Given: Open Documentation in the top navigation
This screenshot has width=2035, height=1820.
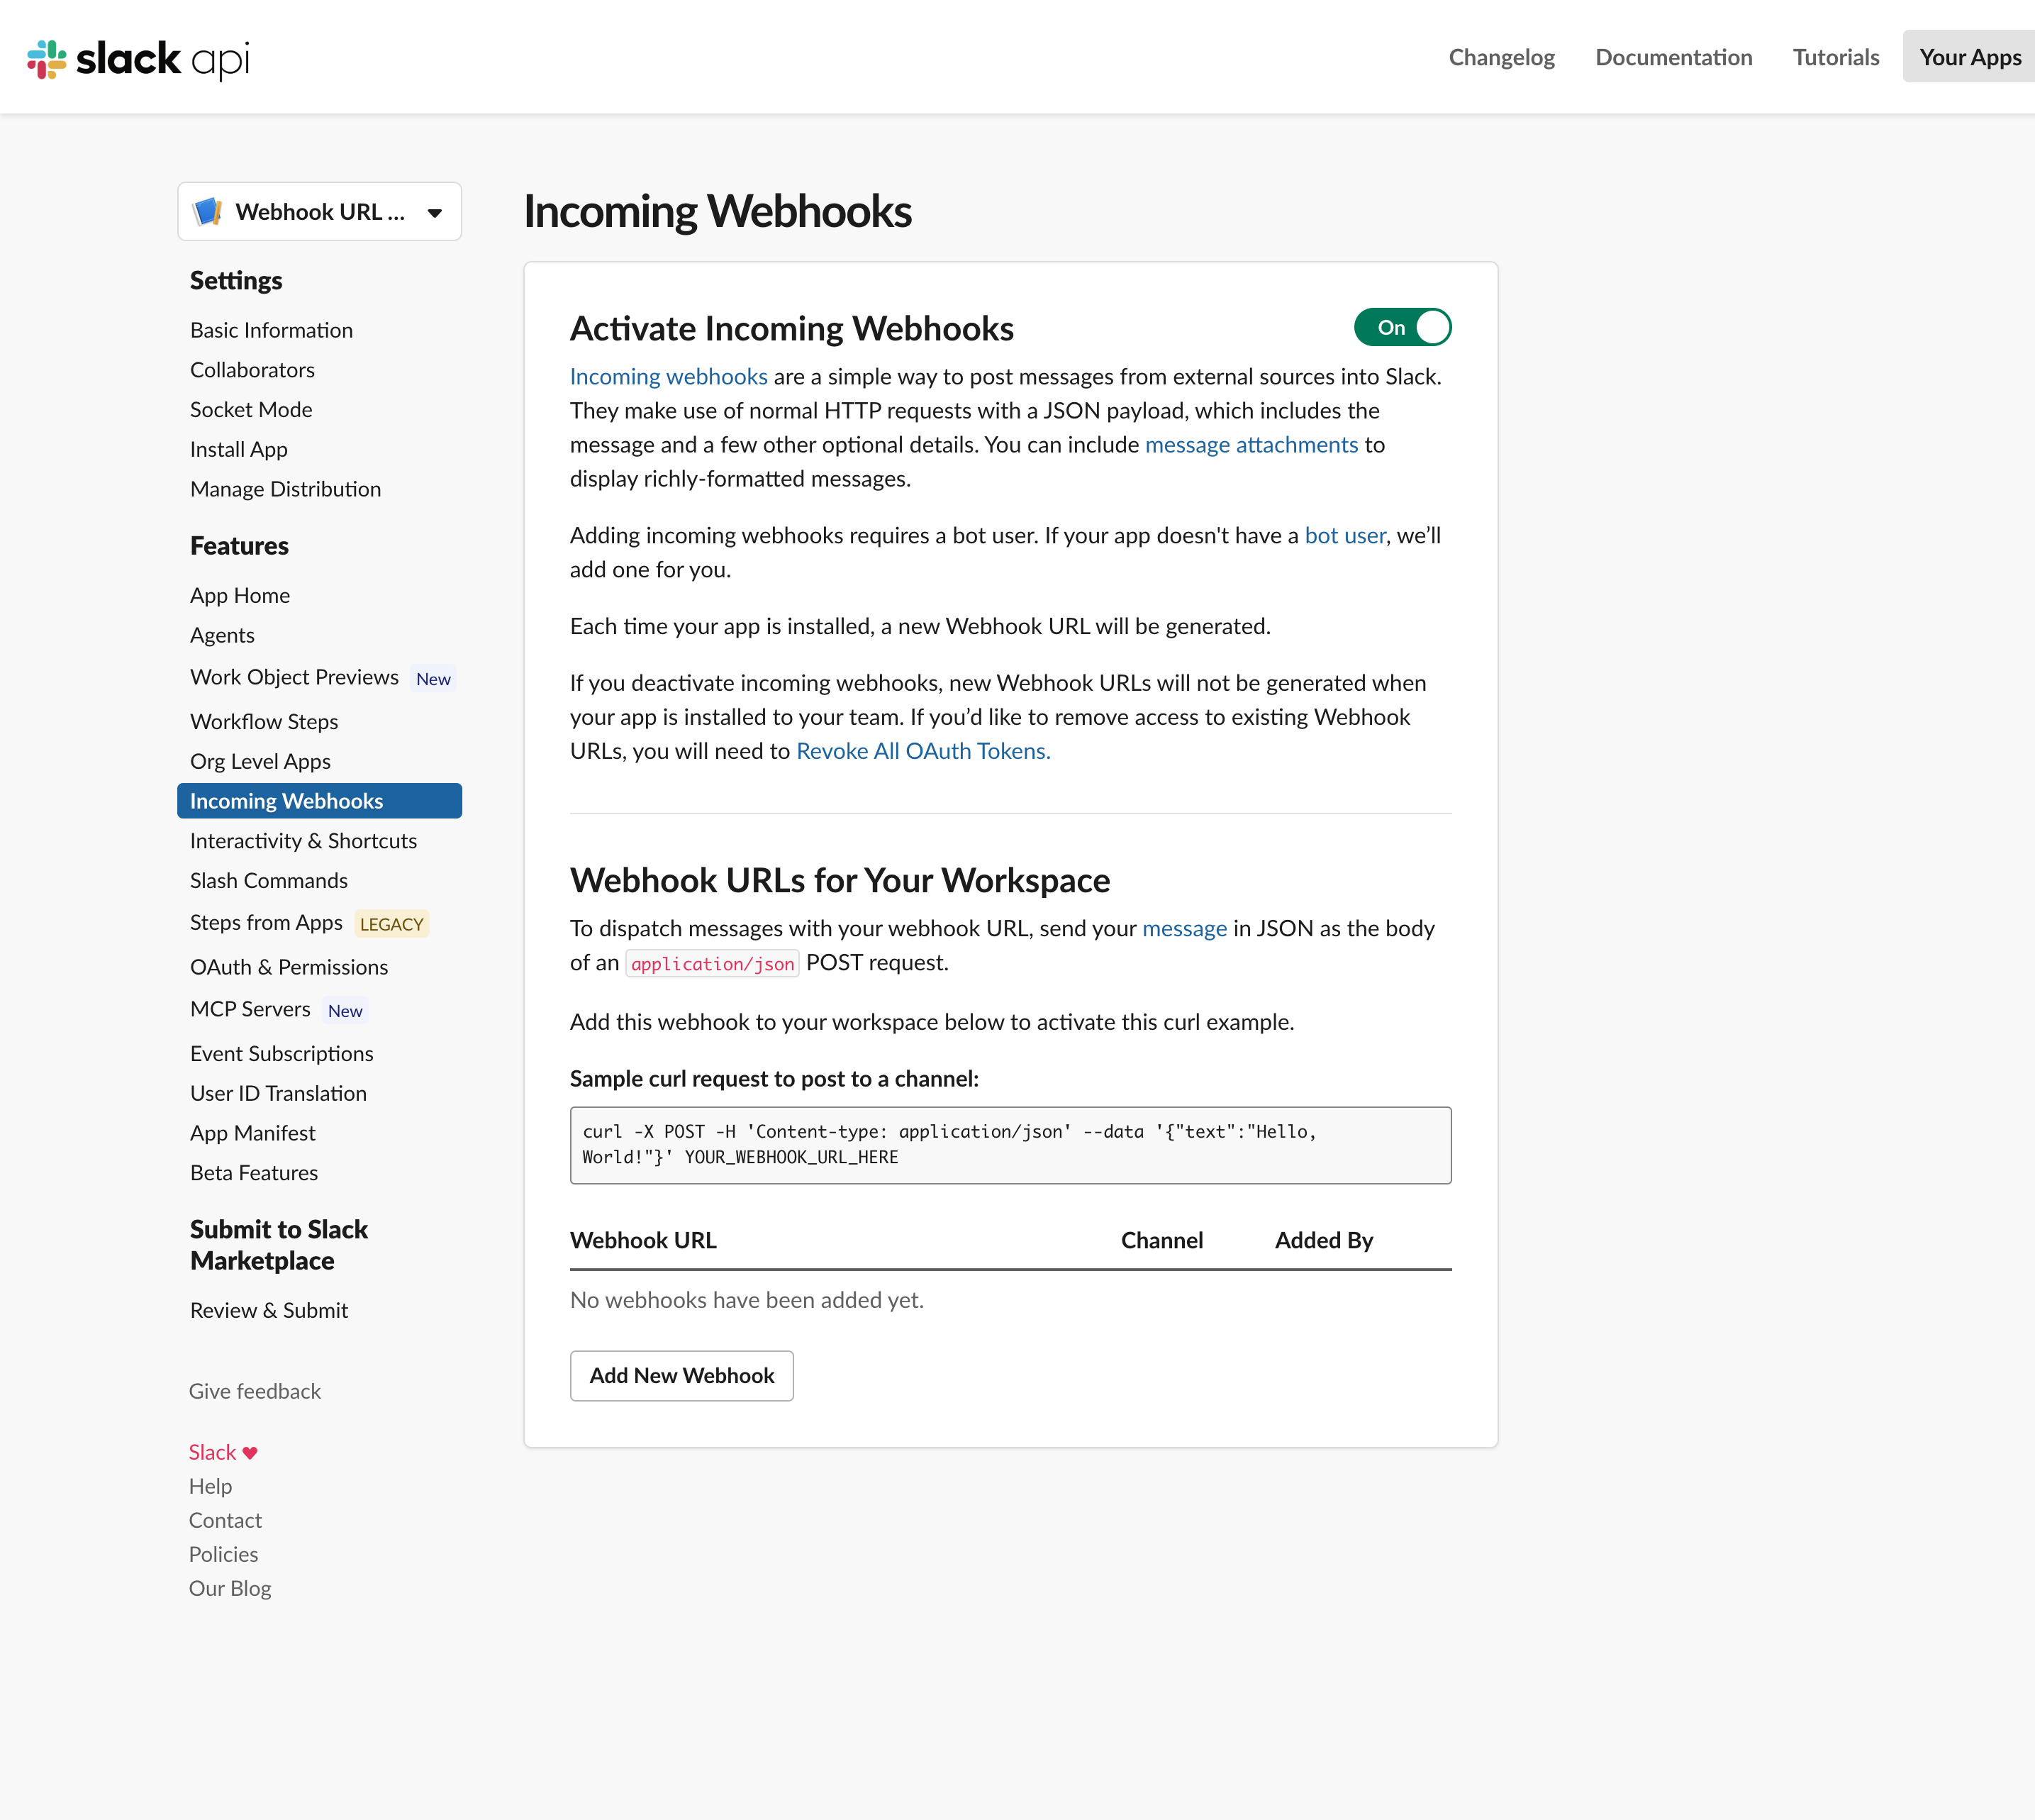Looking at the screenshot, I should pos(1673,57).
